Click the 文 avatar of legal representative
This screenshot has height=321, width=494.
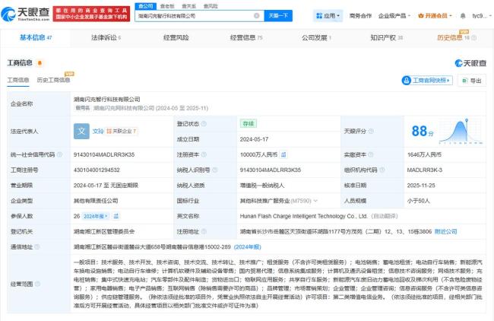point(81,131)
